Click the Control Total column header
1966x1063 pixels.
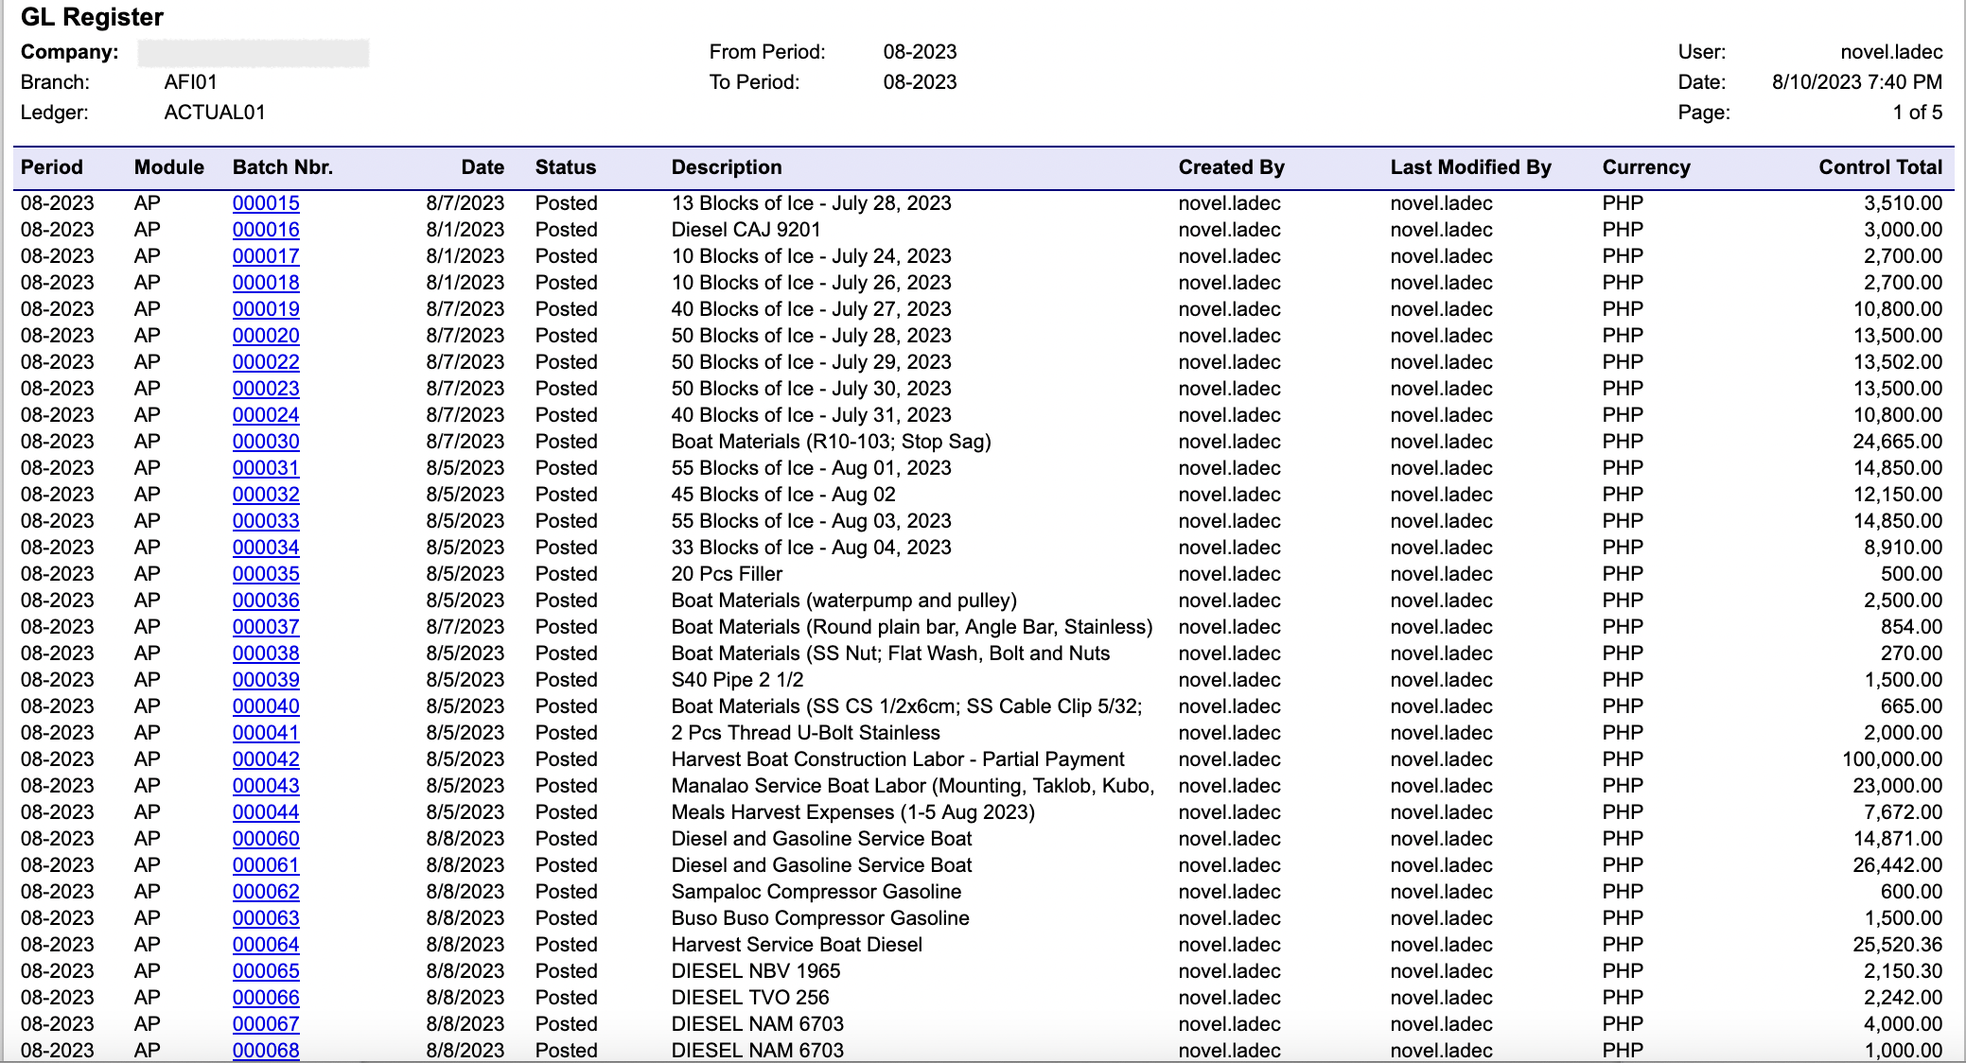point(1879,167)
